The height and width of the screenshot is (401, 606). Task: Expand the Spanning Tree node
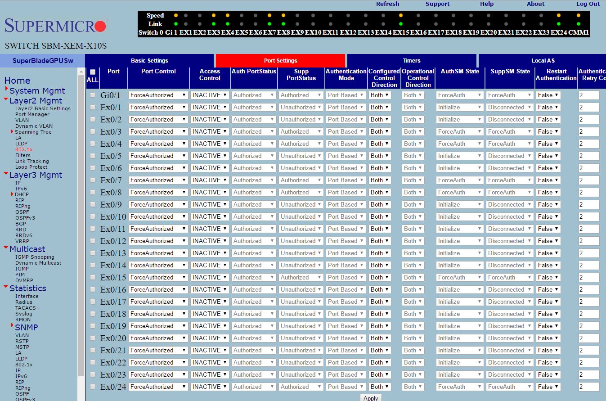[x=12, y=131]
